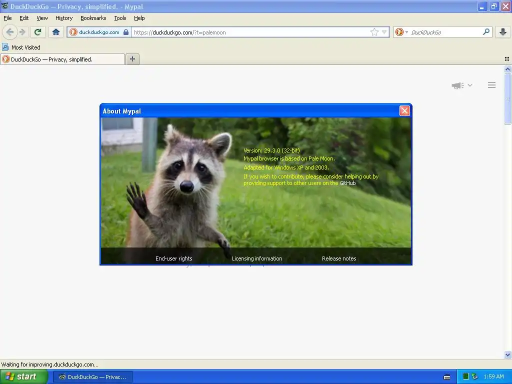Open Licensing information link
Screen dimensions: 512x384
[257, 258]
